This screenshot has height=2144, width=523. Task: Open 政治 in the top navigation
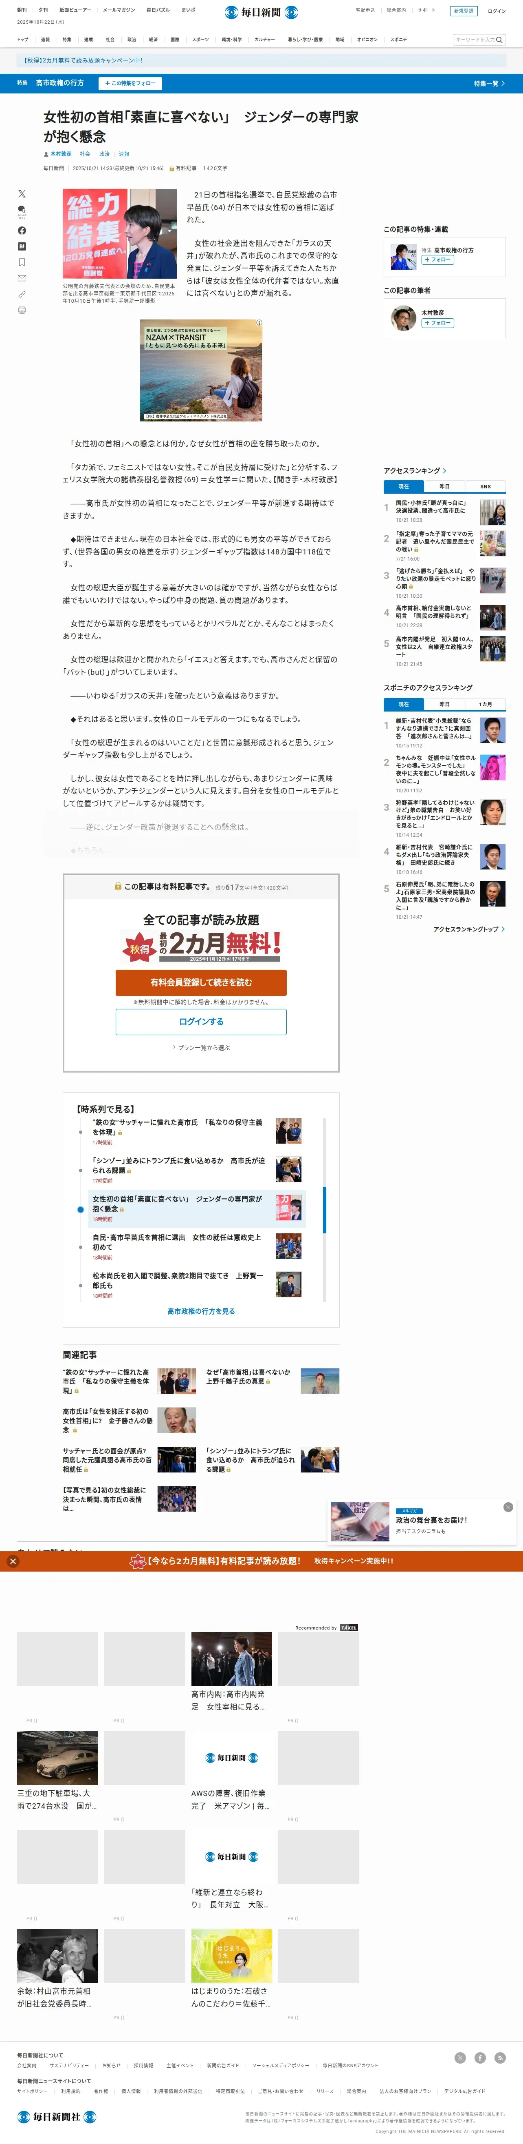[x=132, y=39]
